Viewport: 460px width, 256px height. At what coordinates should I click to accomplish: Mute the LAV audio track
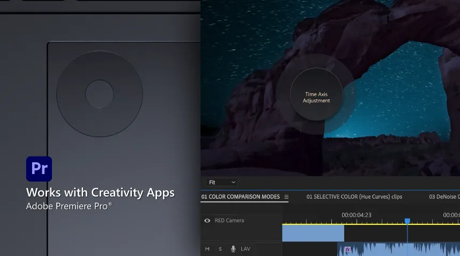point(207,249)
